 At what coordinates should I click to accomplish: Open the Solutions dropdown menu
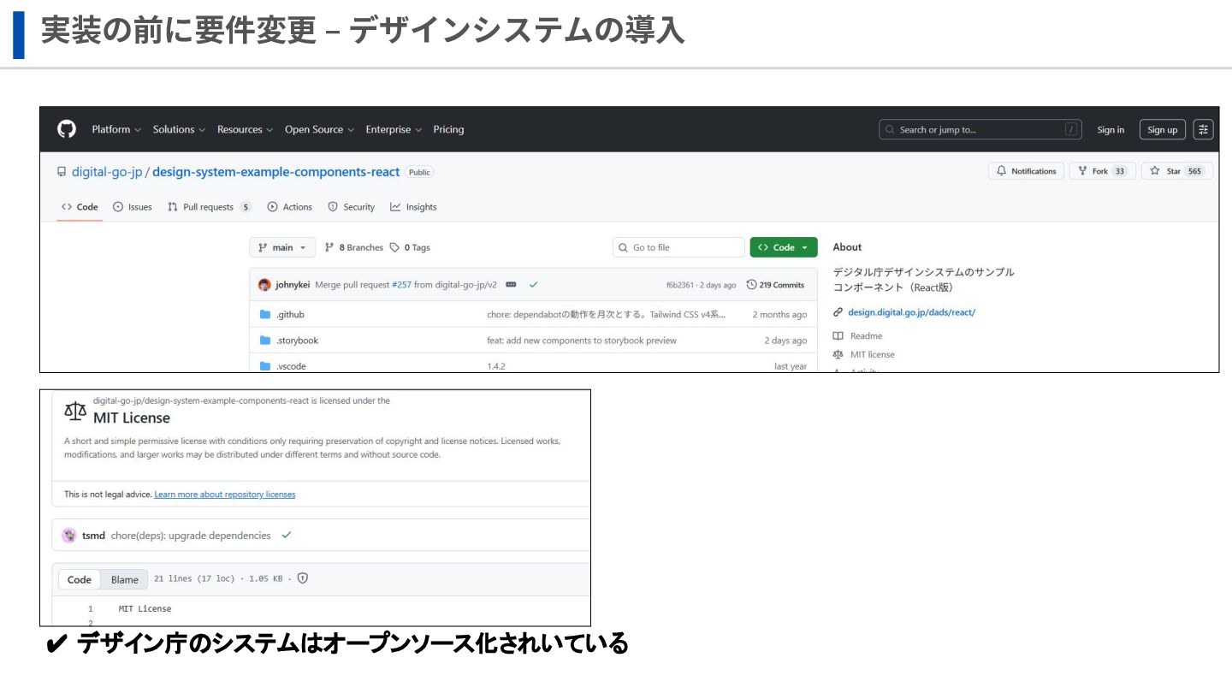coord(179,129)
